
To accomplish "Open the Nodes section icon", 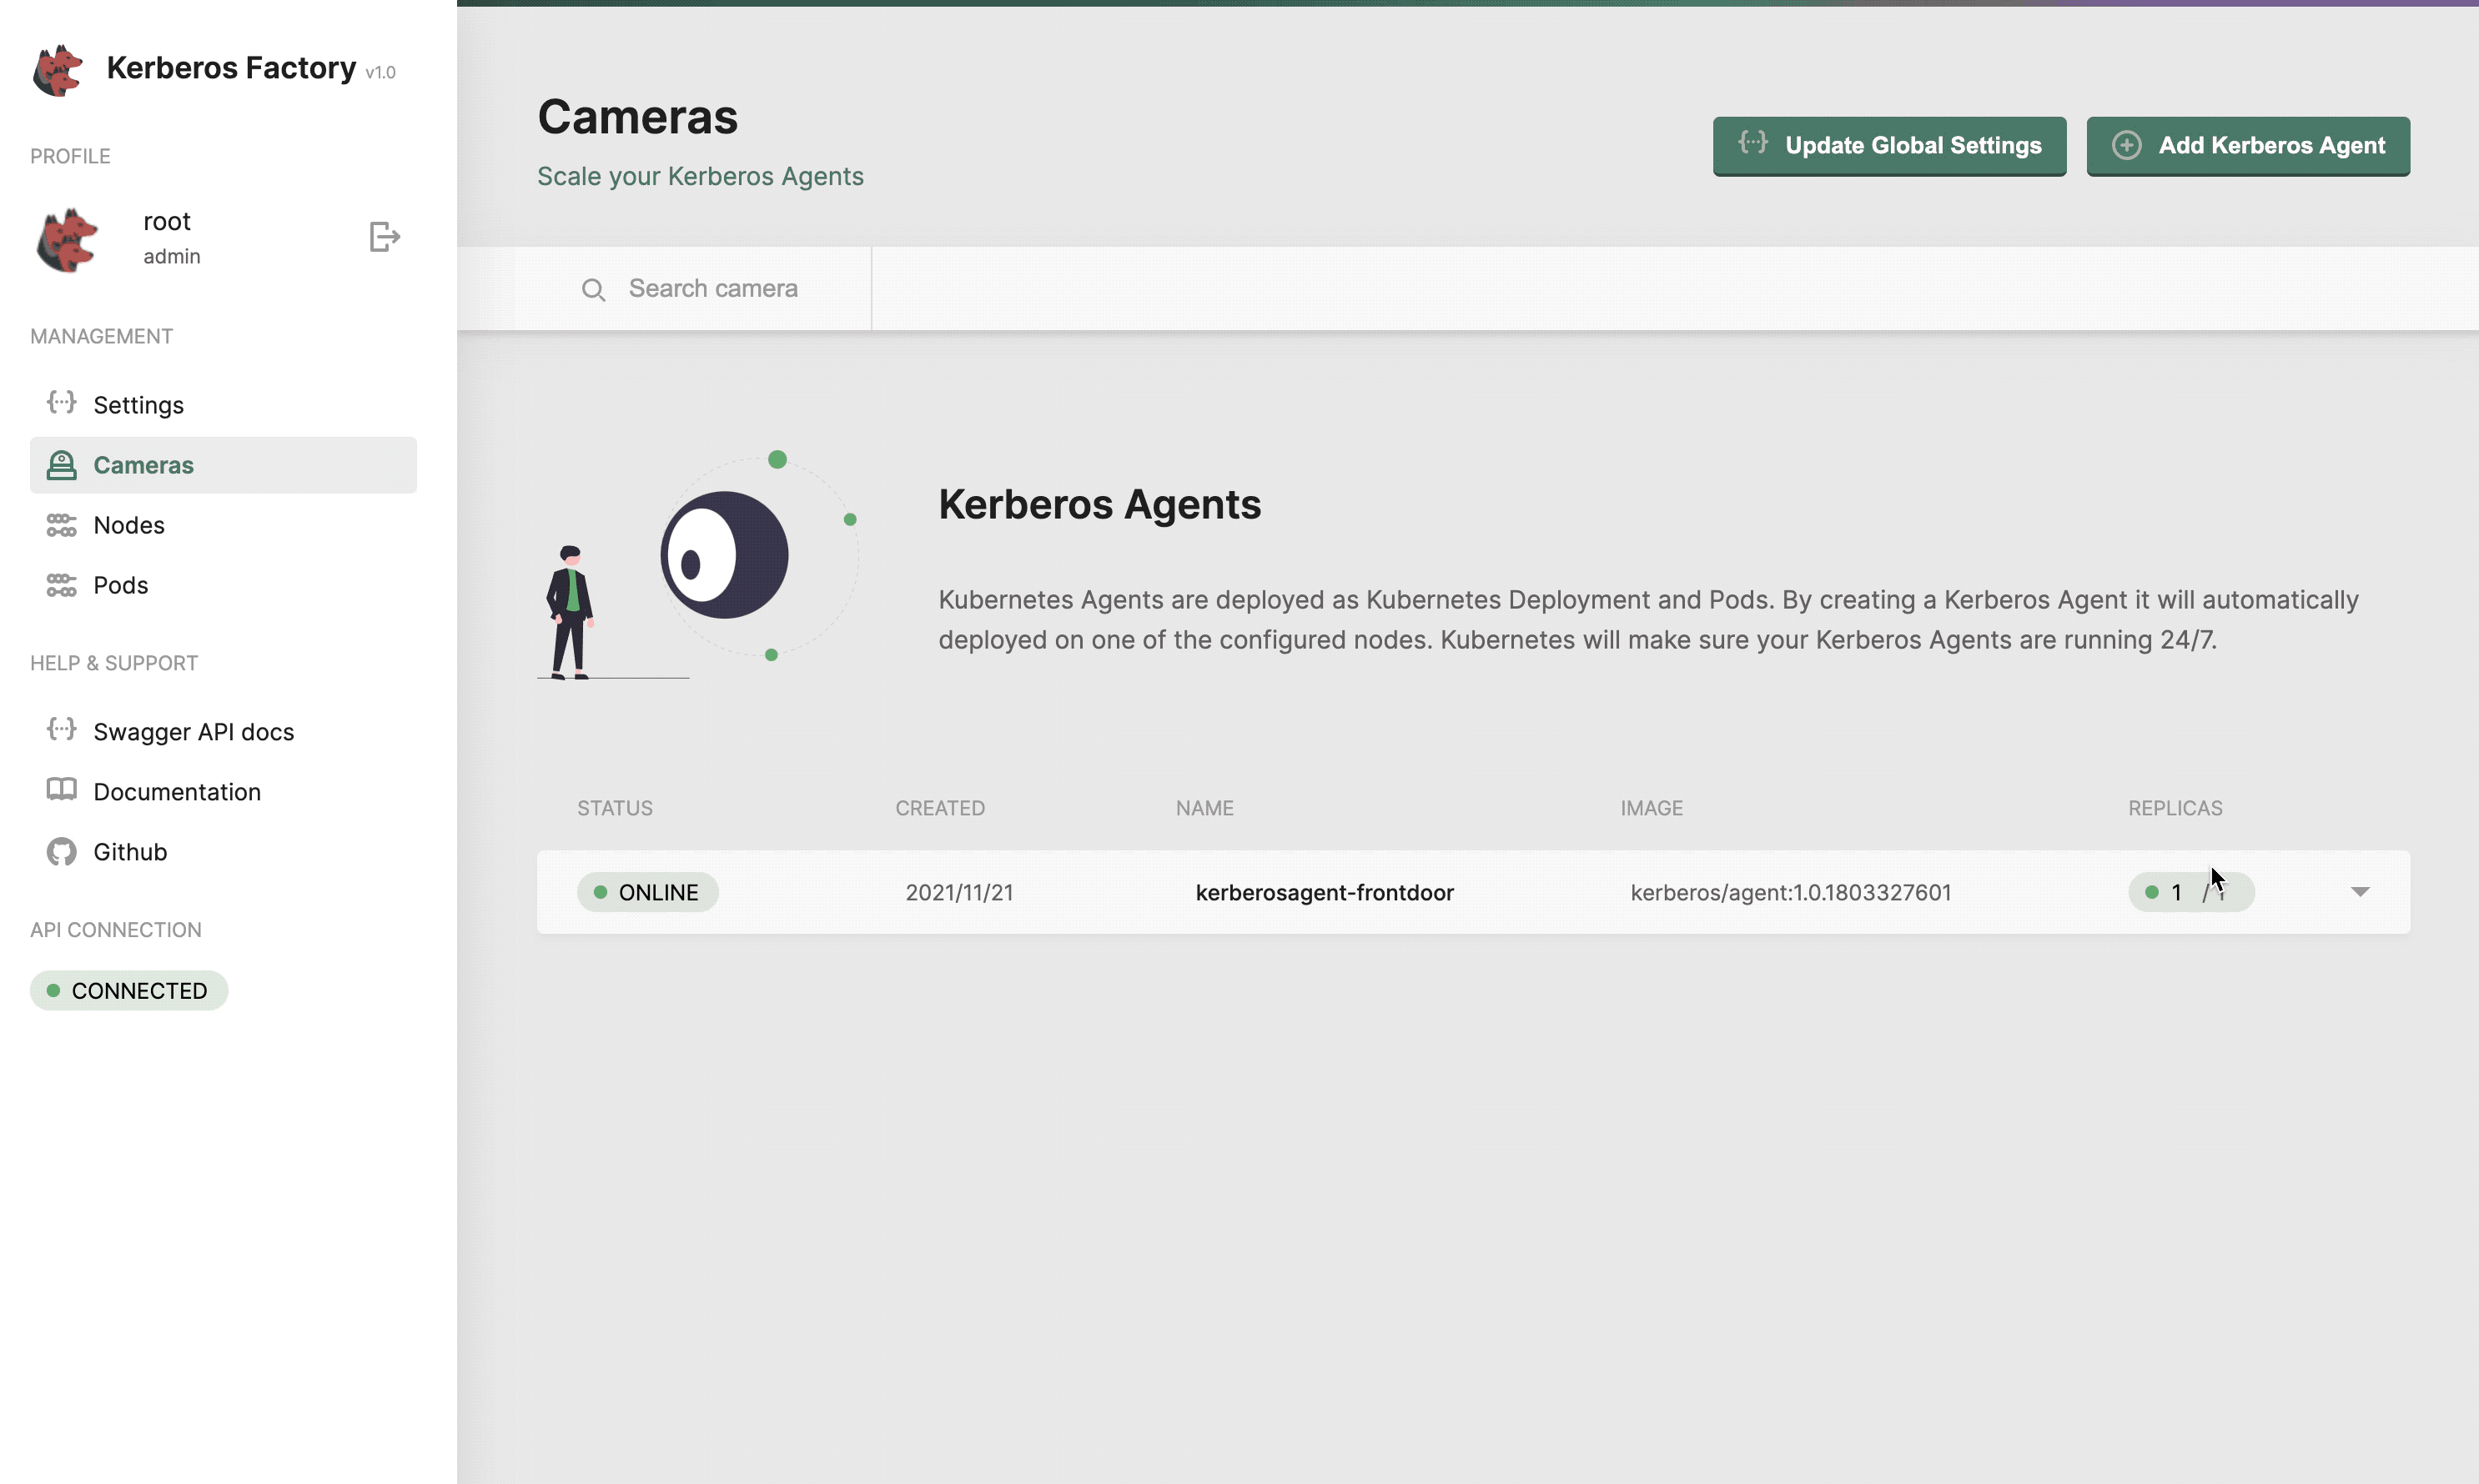I will [x=61, y=525].
